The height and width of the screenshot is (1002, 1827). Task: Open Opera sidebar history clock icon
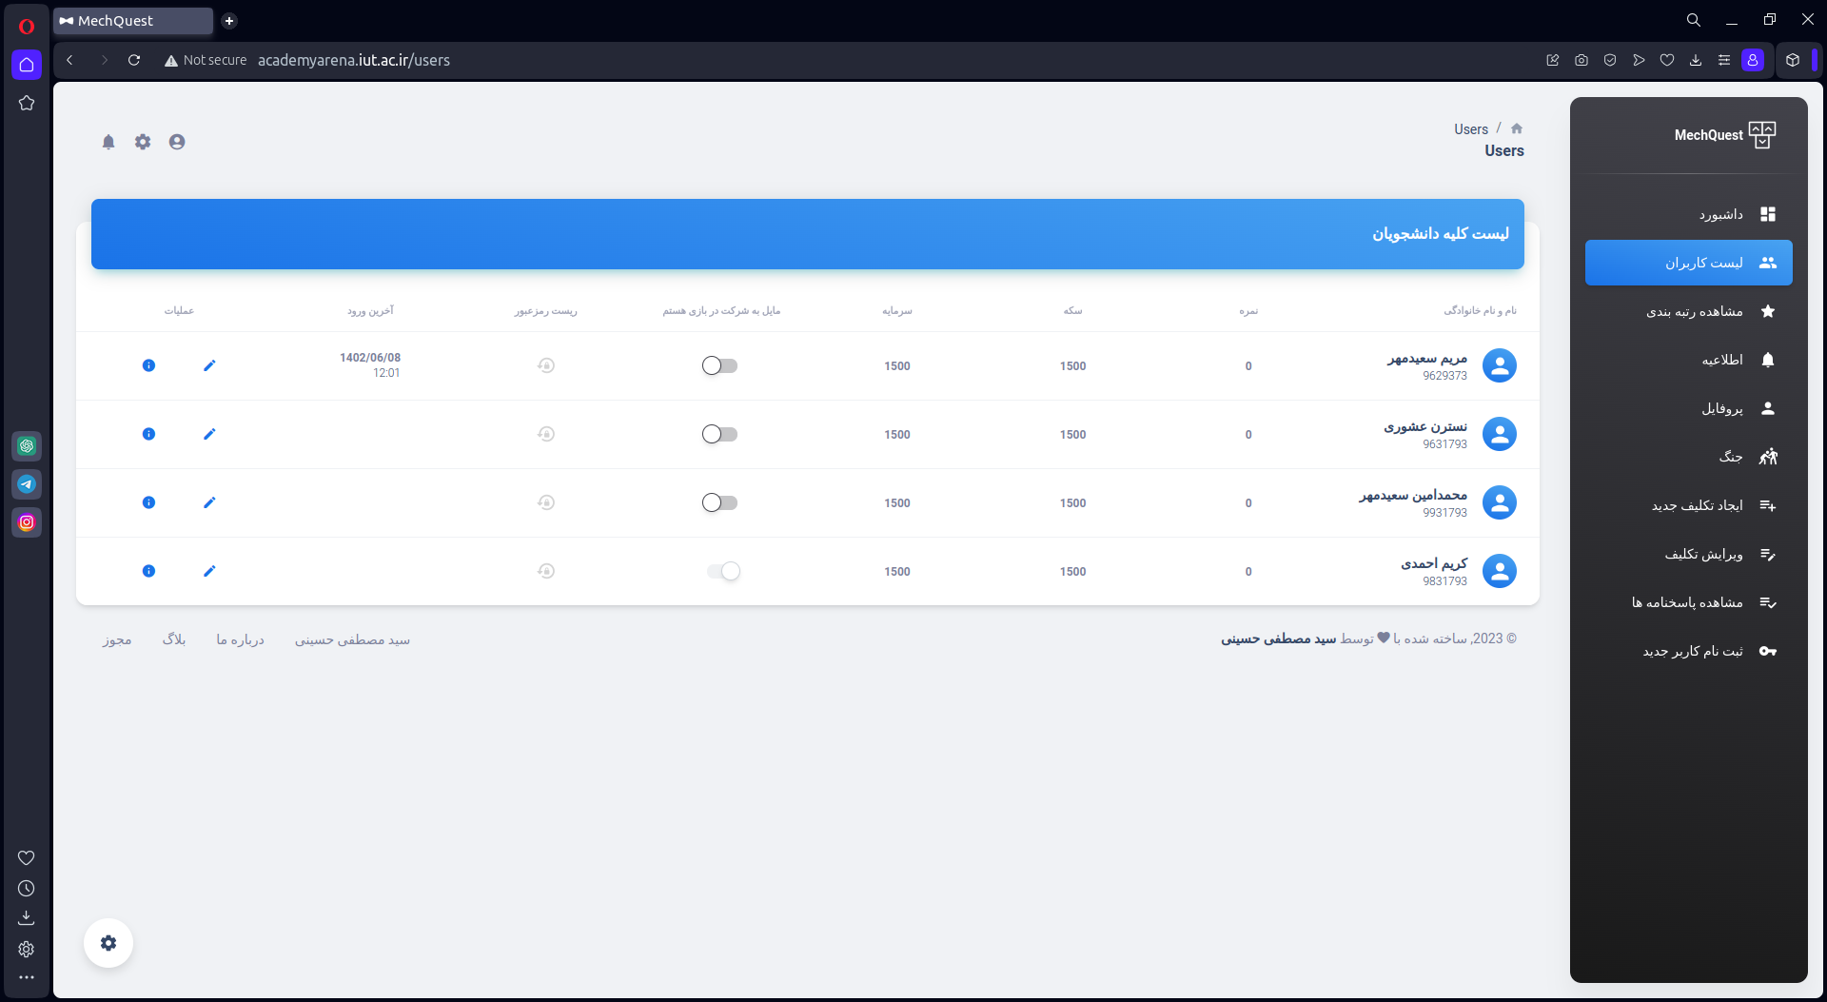27,888
